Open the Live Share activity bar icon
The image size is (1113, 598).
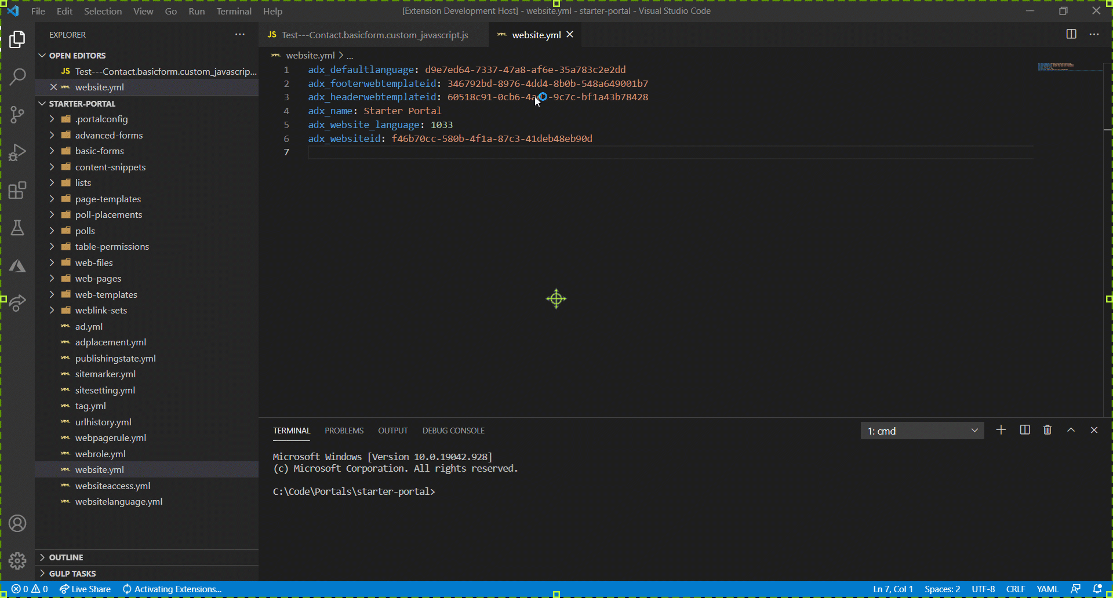pos(17,303)
